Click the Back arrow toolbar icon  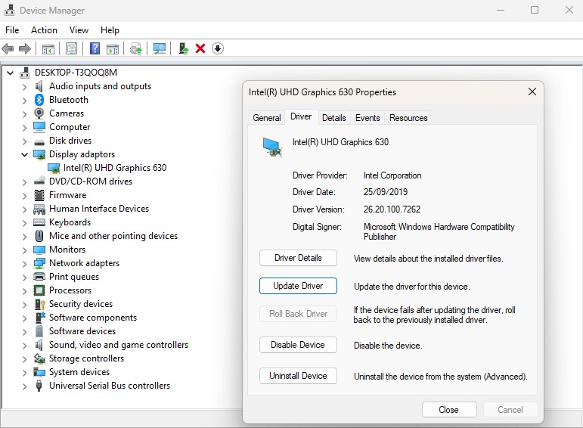coord(8,48)
